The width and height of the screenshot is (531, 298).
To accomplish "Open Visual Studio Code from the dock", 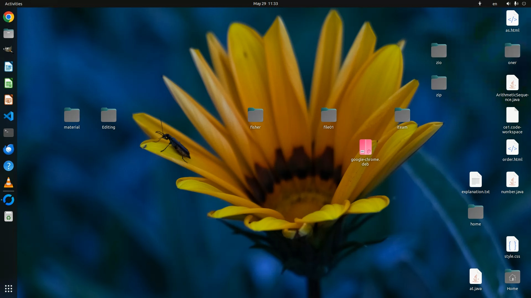I will tap(9, 116).
